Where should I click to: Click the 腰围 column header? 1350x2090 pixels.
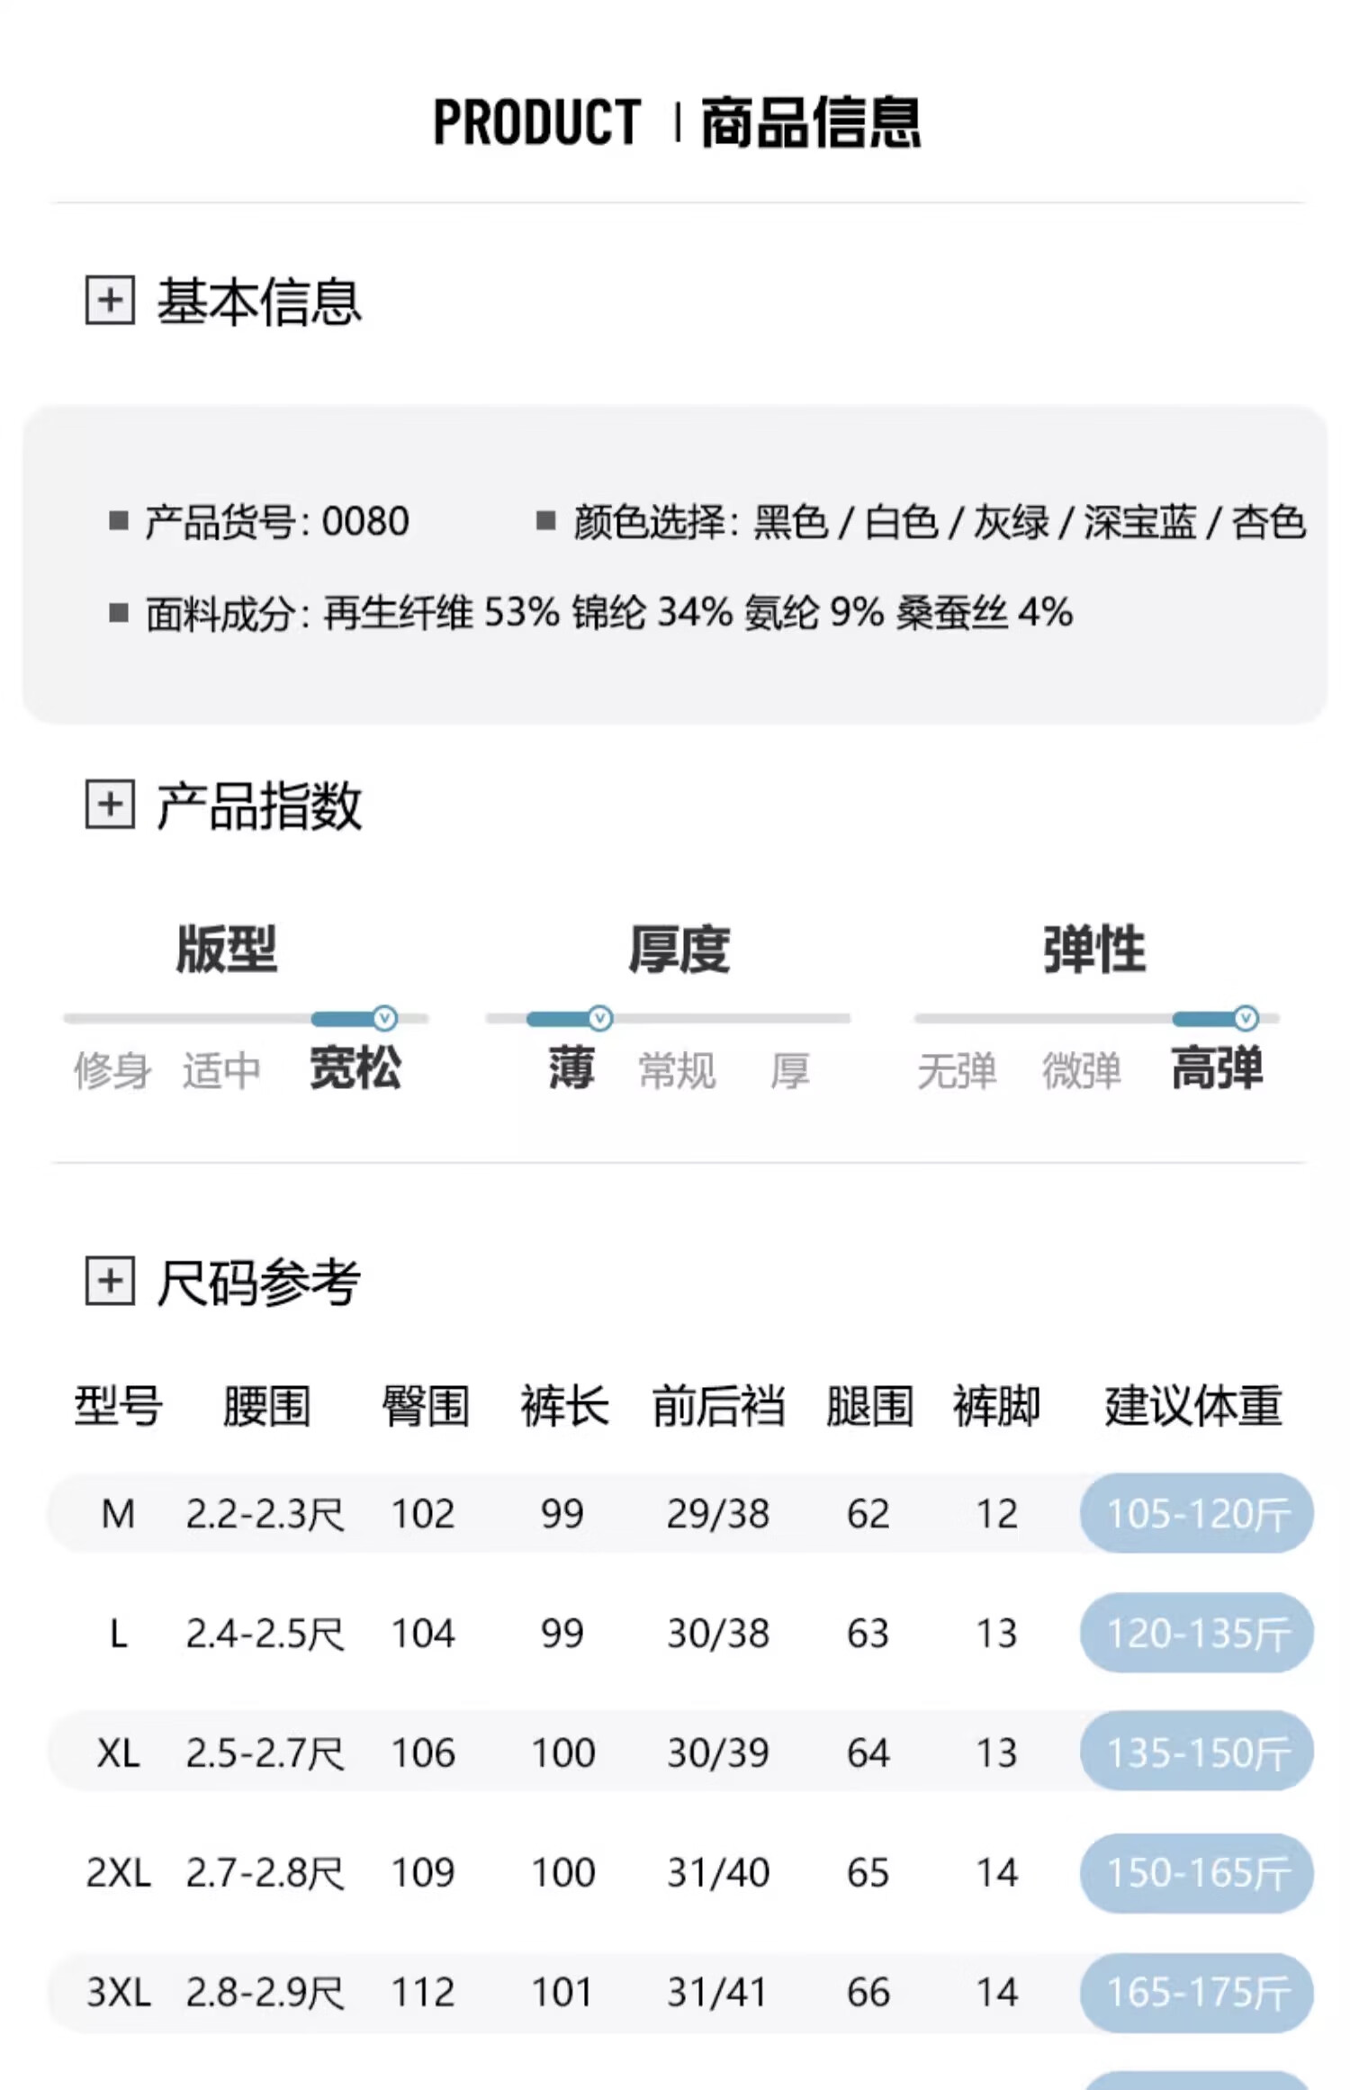tap(266, 1406)
